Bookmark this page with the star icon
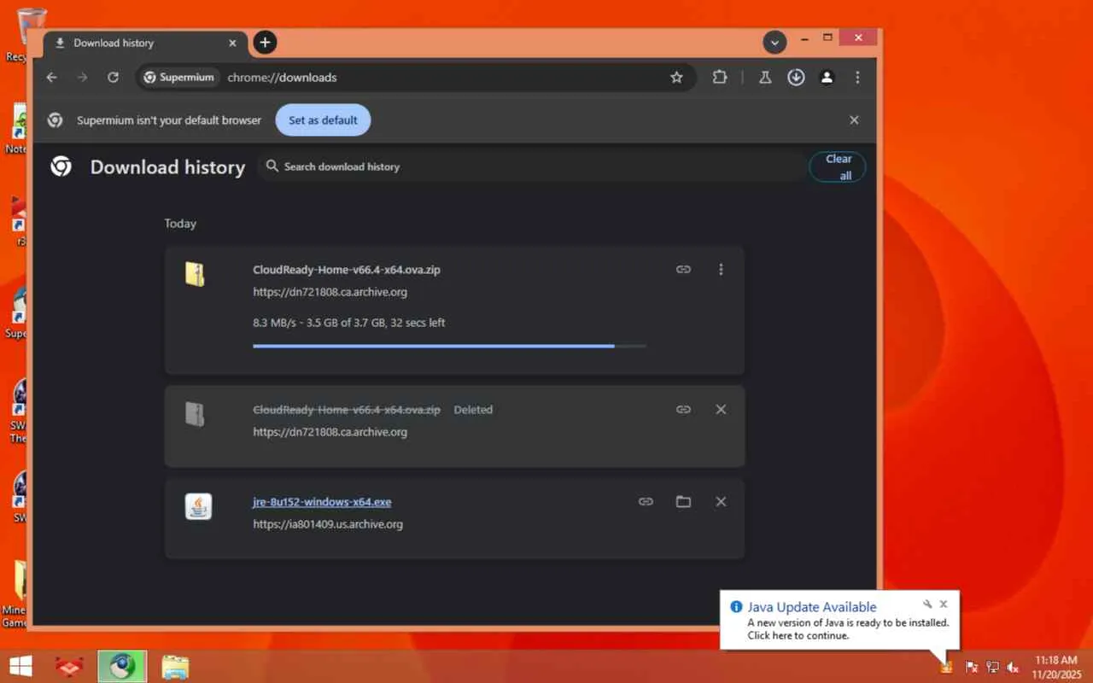The image size is (1093, 683). click(x=676, y=78)
